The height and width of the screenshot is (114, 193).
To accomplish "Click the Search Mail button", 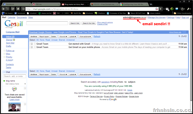I will click(x=75, y=23).
